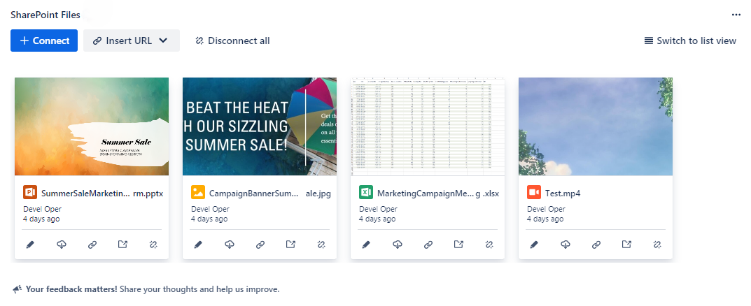
Task: Open the Summer Sale presentation thumbnail
Action: (92, 126)
